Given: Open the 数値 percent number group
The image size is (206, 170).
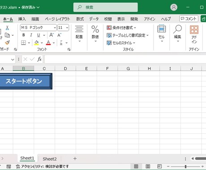Looking at the screenshot, I should tap(95, 34).
